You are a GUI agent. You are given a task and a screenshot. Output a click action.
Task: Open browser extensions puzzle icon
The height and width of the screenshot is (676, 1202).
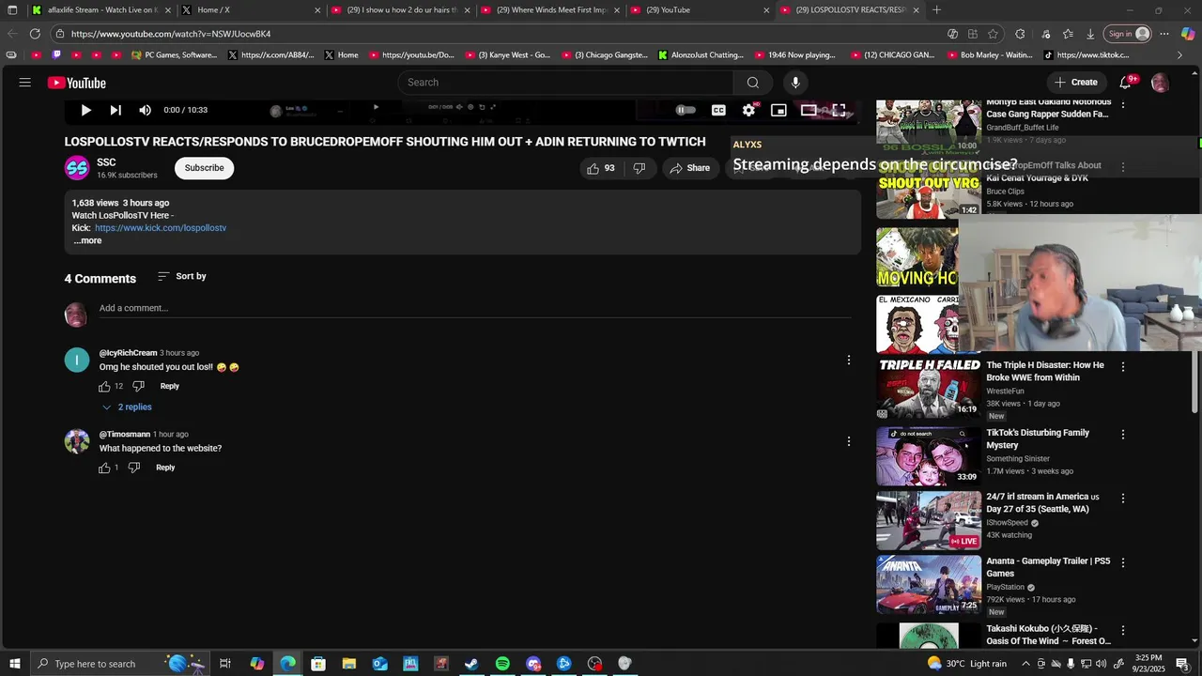1020,34
